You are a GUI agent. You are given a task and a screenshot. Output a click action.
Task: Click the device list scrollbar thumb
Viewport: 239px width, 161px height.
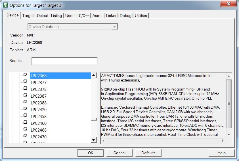94,119
